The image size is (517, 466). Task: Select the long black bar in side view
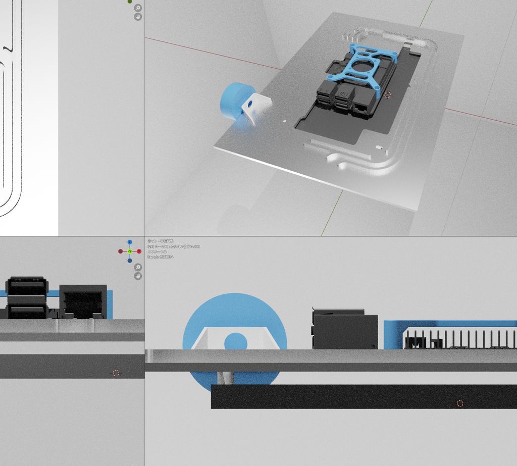click(x=364, y=396)
